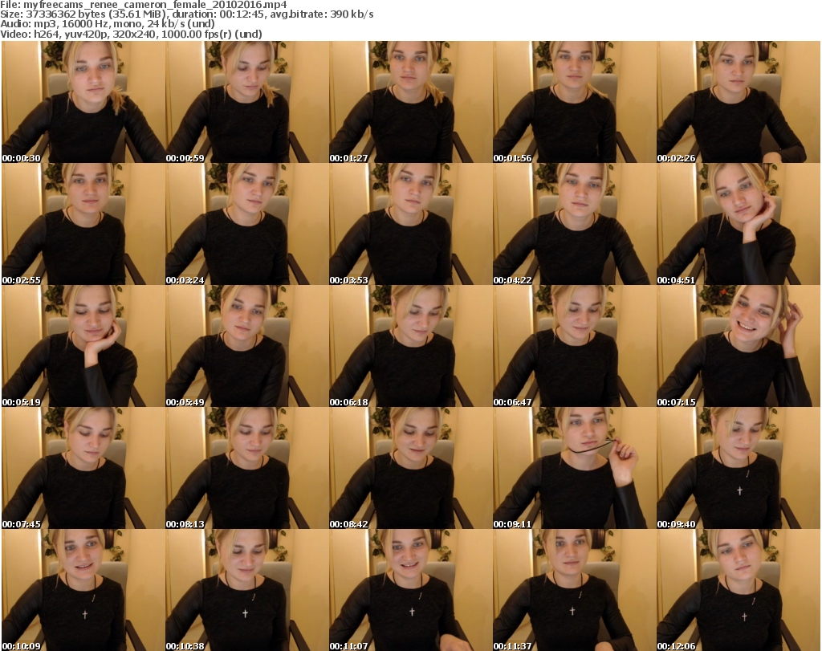The height and width of the screenshot is (651, 822).
Task: Pick the thumbnail stamped 00:03:24
Action: click(247, 224)
